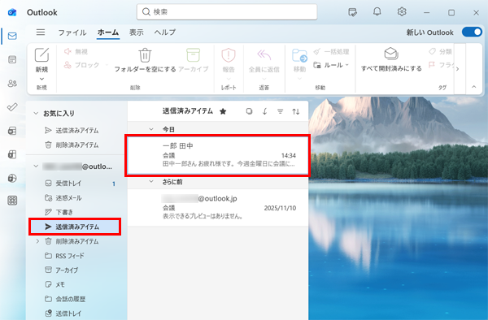This screenshot has width=488, height=320.
Task: Select highlighted 送信済みアイテム account folder
Action: (x=75, y=227)
